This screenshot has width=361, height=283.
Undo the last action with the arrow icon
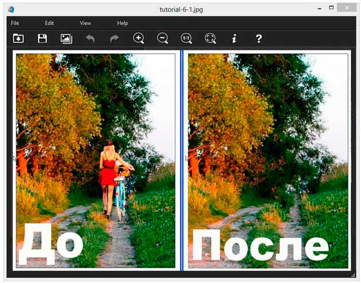(x=90, y=38)
